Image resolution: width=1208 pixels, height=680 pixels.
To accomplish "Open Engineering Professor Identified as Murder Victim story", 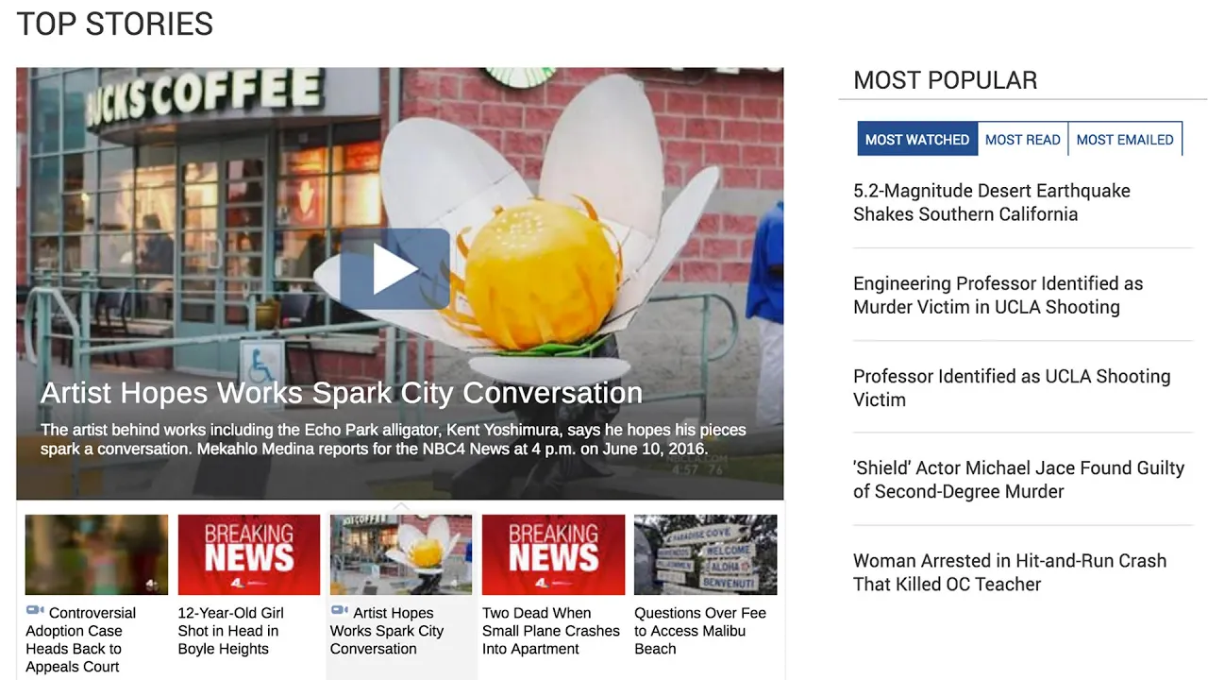I will 998,295.
